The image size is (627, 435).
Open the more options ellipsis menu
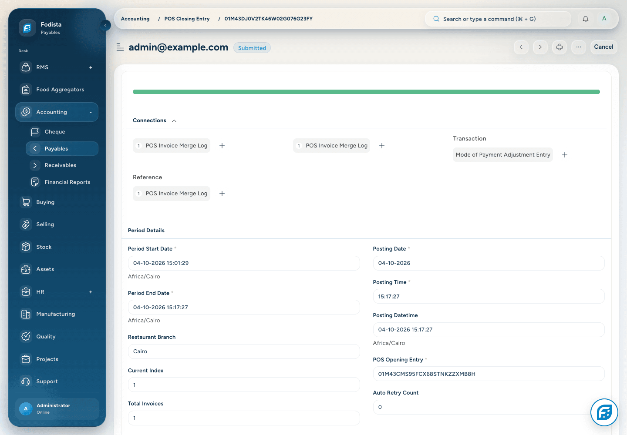coord(579,47)
